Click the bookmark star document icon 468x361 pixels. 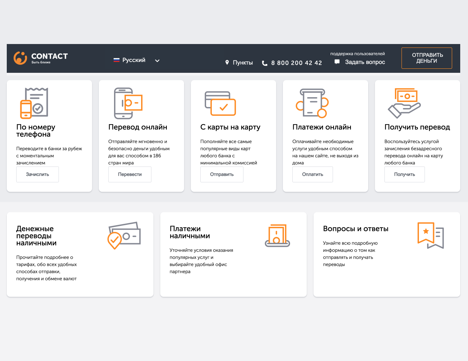[430, 235]
